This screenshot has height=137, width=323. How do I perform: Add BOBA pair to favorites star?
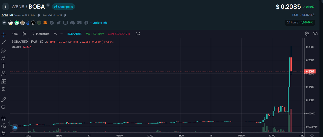48,5
